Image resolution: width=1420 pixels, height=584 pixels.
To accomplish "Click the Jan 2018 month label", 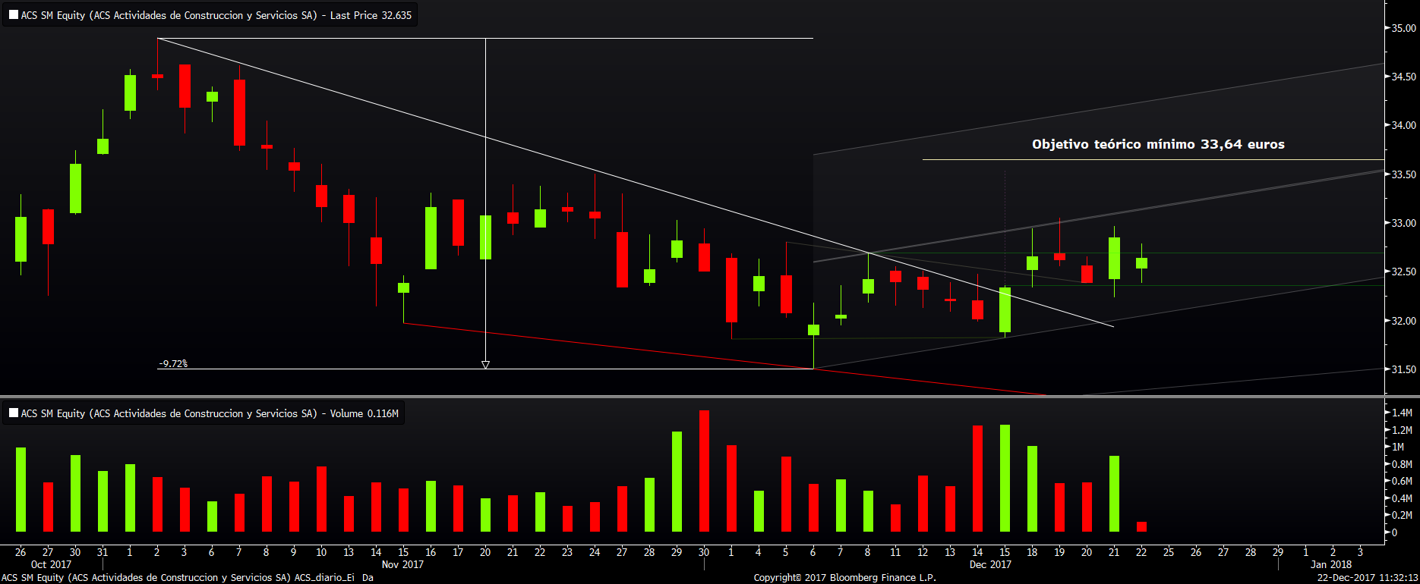I will 1331,564.
